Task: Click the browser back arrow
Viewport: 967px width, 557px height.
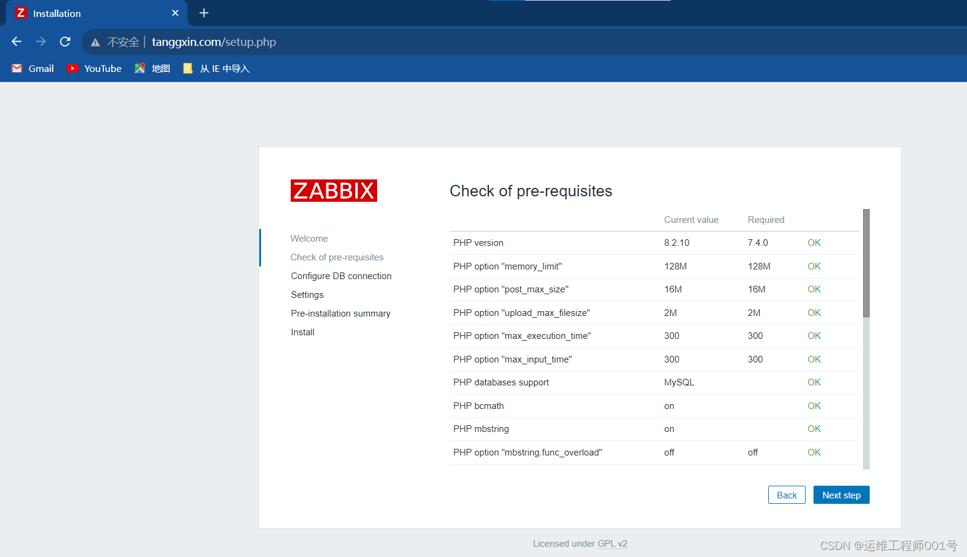Action: (17, 42)
